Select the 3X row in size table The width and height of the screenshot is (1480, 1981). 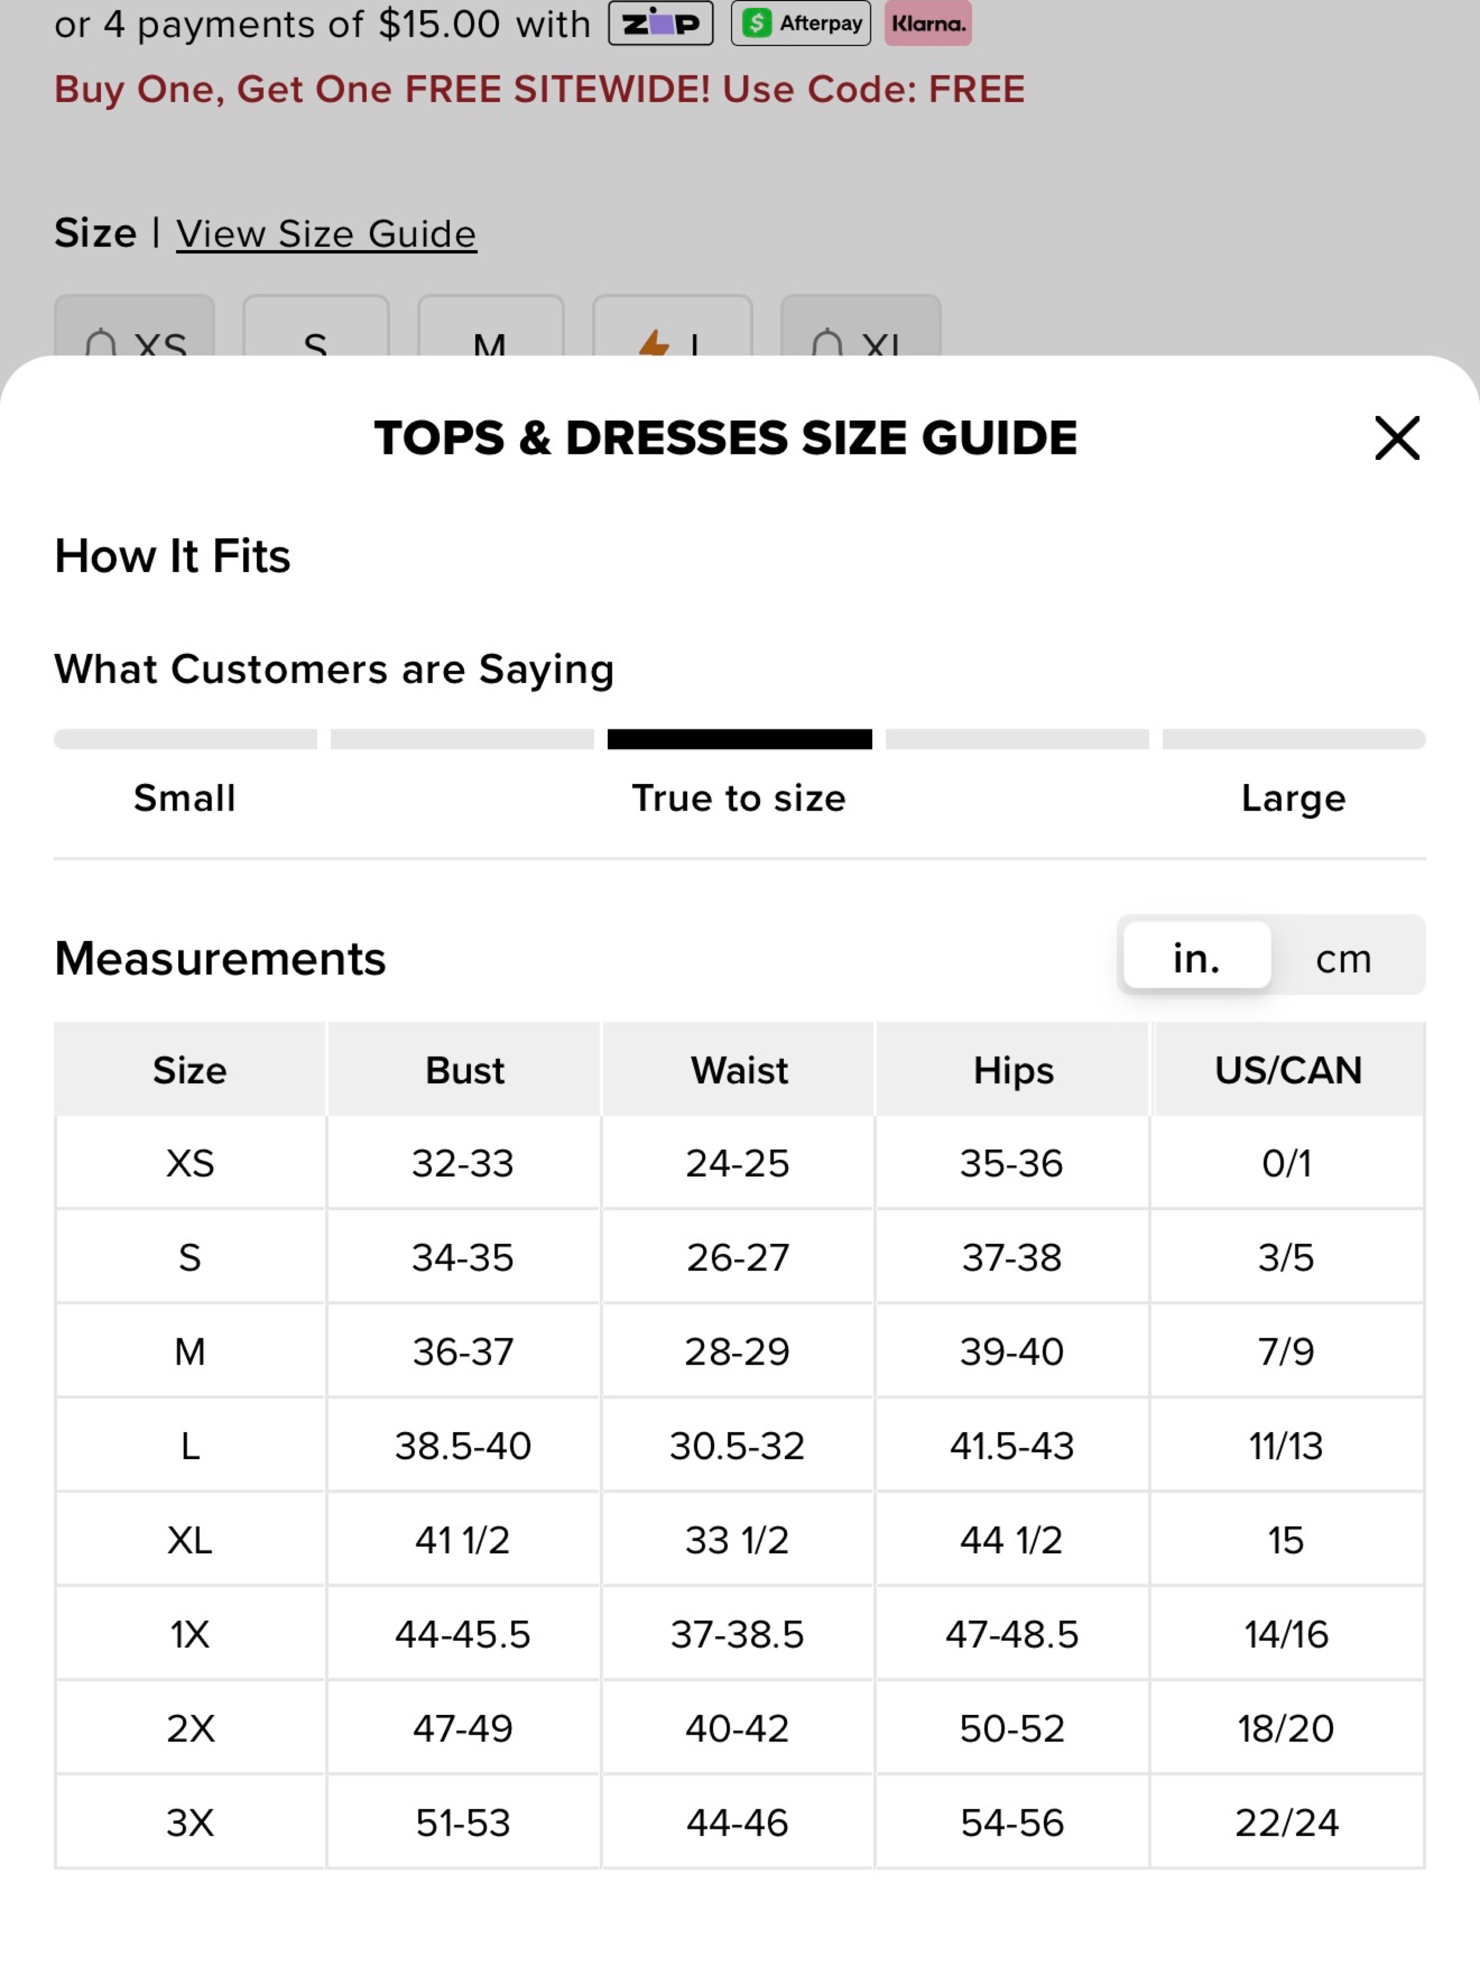click(x=740, y=1822)
